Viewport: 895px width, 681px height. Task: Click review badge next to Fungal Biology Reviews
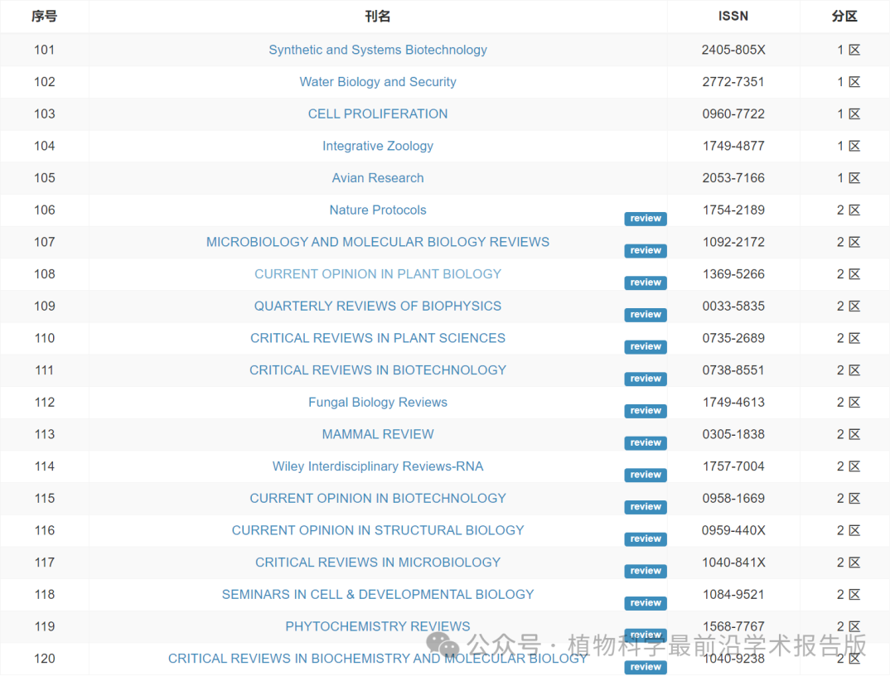645,411
